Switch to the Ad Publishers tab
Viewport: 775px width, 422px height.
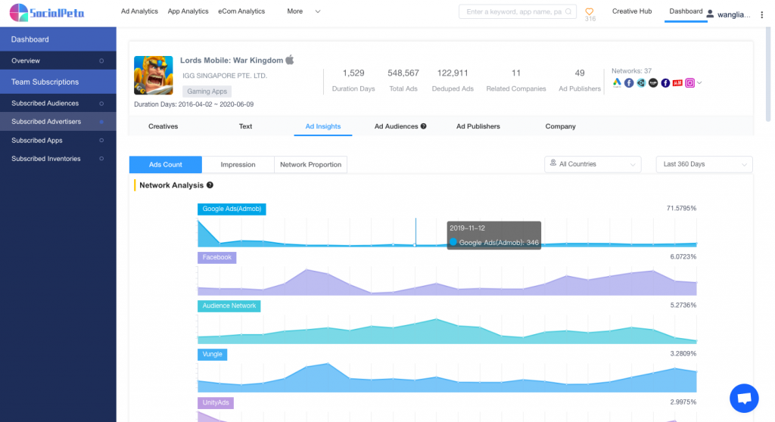pos(478,126)
